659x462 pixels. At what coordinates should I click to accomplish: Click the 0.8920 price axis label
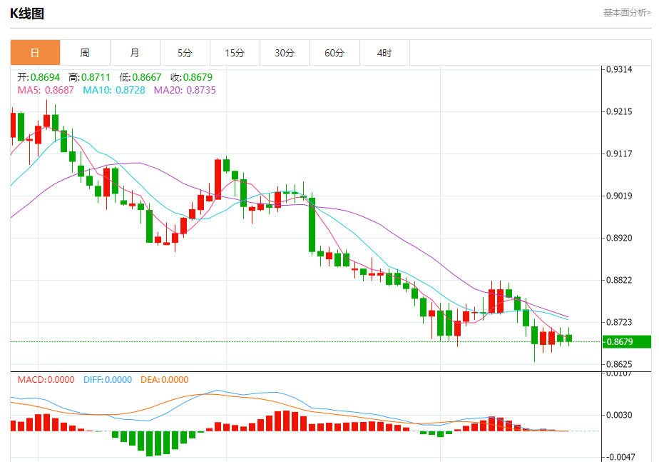click(619, 238)
